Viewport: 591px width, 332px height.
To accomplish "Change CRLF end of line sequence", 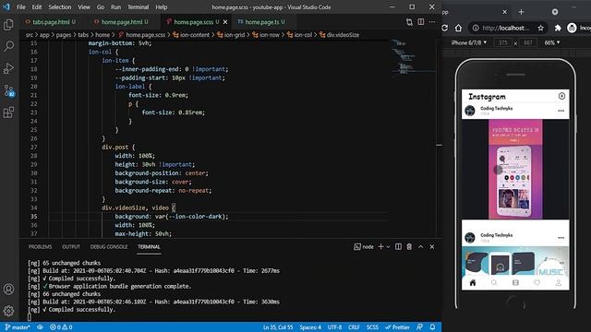I will click(x=354, y=327).
